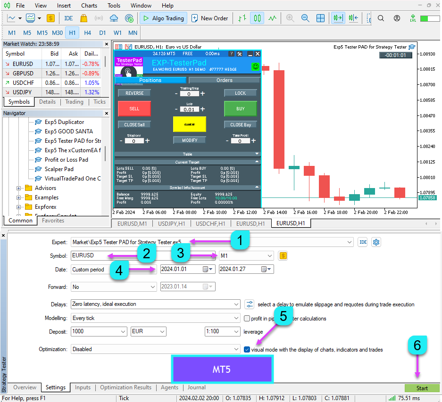Click the Zoom In magnifier icon
Screen dimensions: 442x402
coord(291,18)
